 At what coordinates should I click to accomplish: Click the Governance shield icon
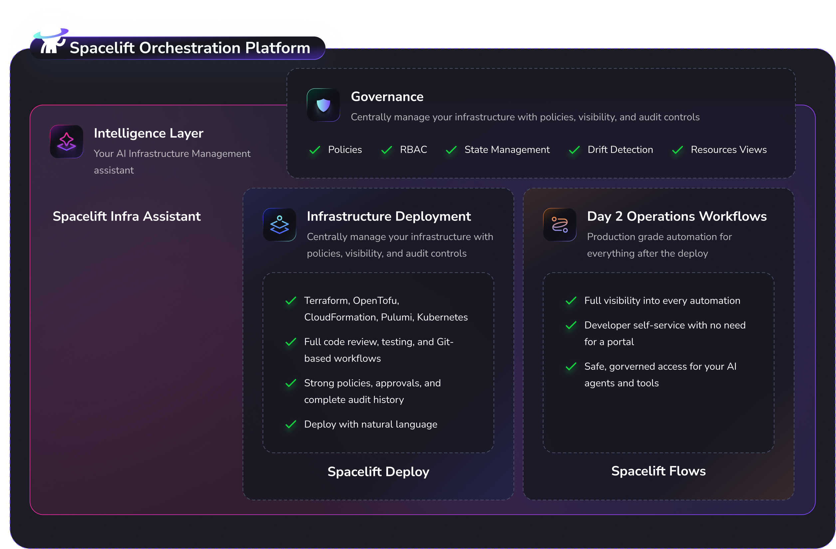[x=323, y=105]
